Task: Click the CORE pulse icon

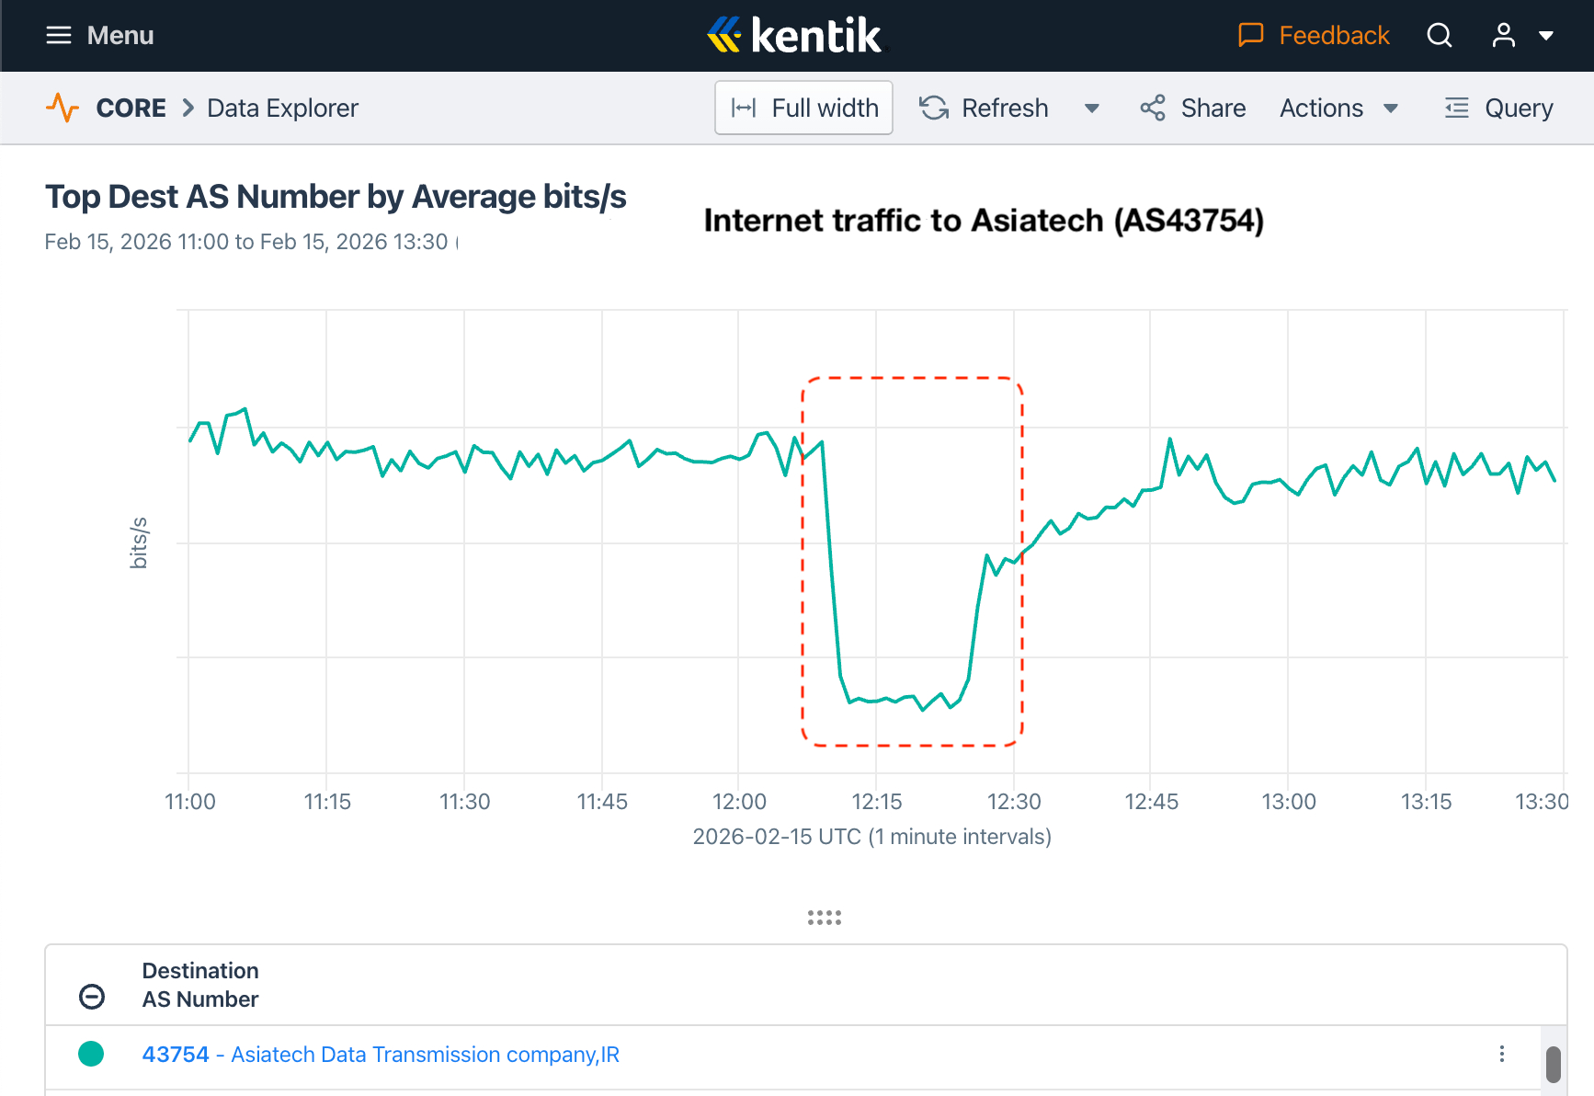Action: [63, 108]
